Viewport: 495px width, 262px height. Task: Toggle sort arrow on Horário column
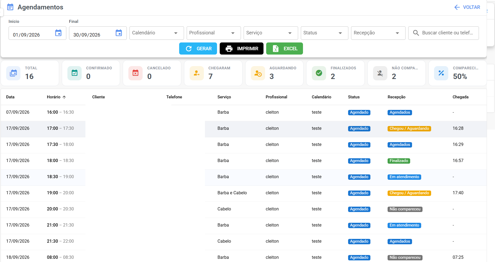tap(64, 97)
